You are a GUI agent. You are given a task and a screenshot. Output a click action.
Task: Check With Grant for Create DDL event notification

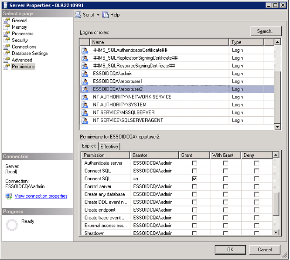point(225,202)
